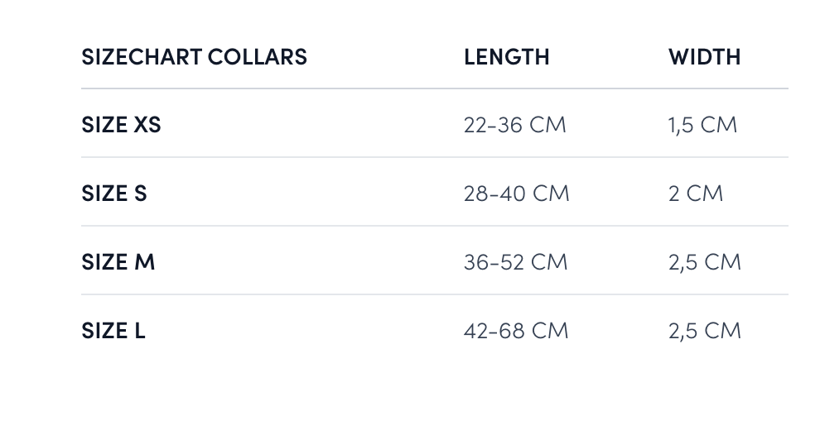
Task: Click the Size M width value 2,5 CM
Action: [x=704, y=262]
